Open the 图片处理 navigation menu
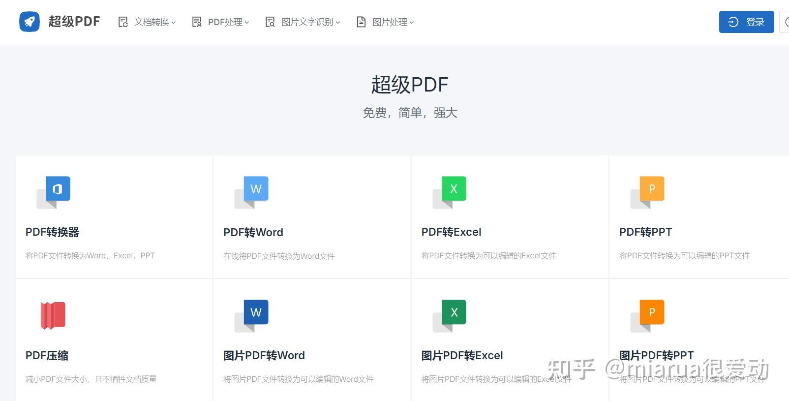This screenshot has height=401, width=789. (x=386, y=22)
